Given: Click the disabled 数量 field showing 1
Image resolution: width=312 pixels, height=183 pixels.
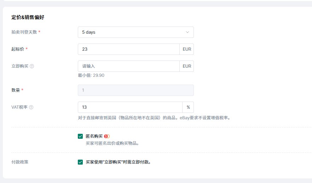Looking at the screenshot, I should pyautogui.click(x=135, y=90).
